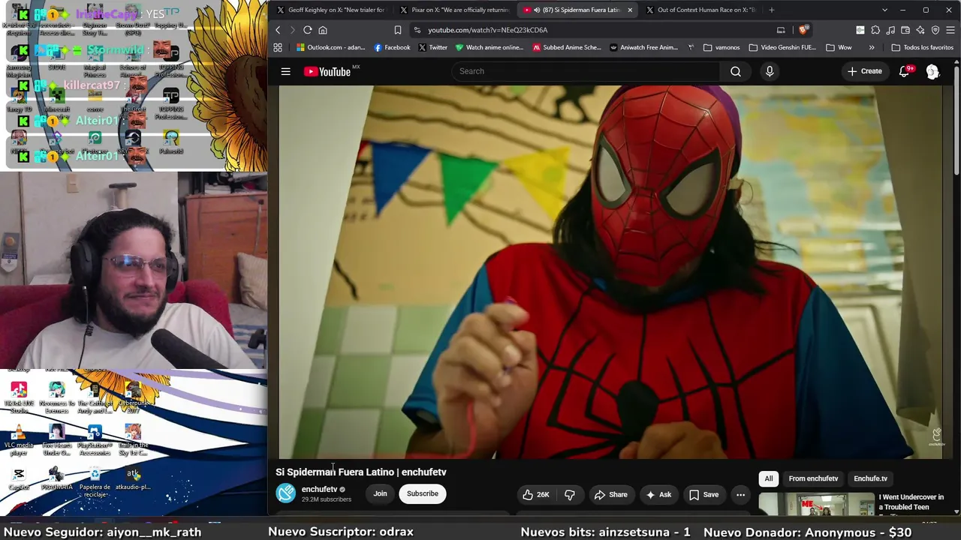
Task: Launch Cyberpunk 2077 desktop shortcut
Action: tap(133, 397)
